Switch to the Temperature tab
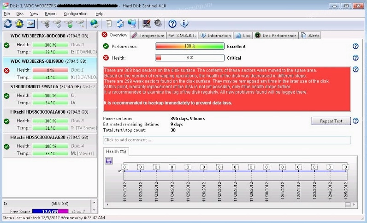367x223 pixels. click(x=148, y=36)
